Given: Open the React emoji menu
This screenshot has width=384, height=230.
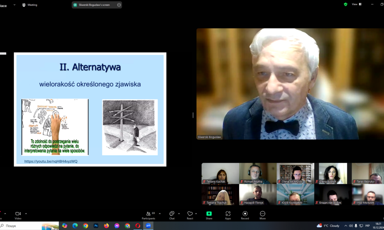Looking at the screenshot, I should coord(190,215).
